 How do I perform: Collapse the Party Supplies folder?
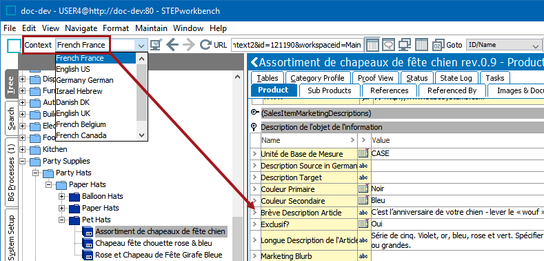23,162
